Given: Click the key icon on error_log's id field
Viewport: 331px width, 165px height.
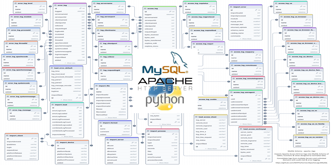Looking at the screenshot, I should pyautogui.click(x=80, y=8).
